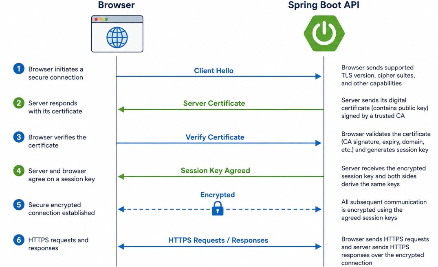
Task: Click "Browser validates the certificate" description
Action: coord(386,142)
